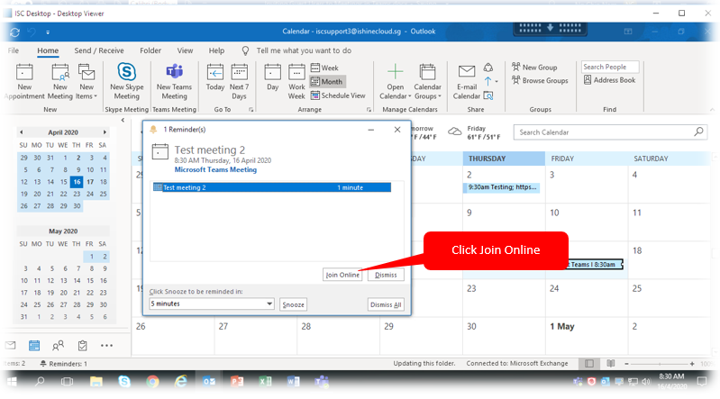
Task: Dismiss the Test meeting 2 reminder
Action: pyautogui.click(x=386, y=275)
